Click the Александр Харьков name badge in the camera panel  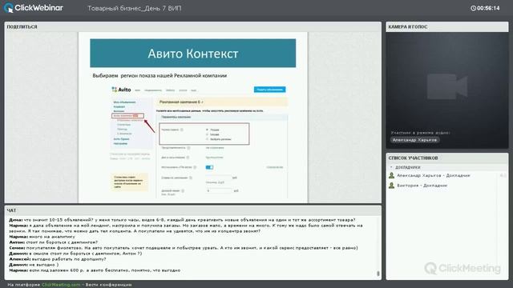pos(414,140)
